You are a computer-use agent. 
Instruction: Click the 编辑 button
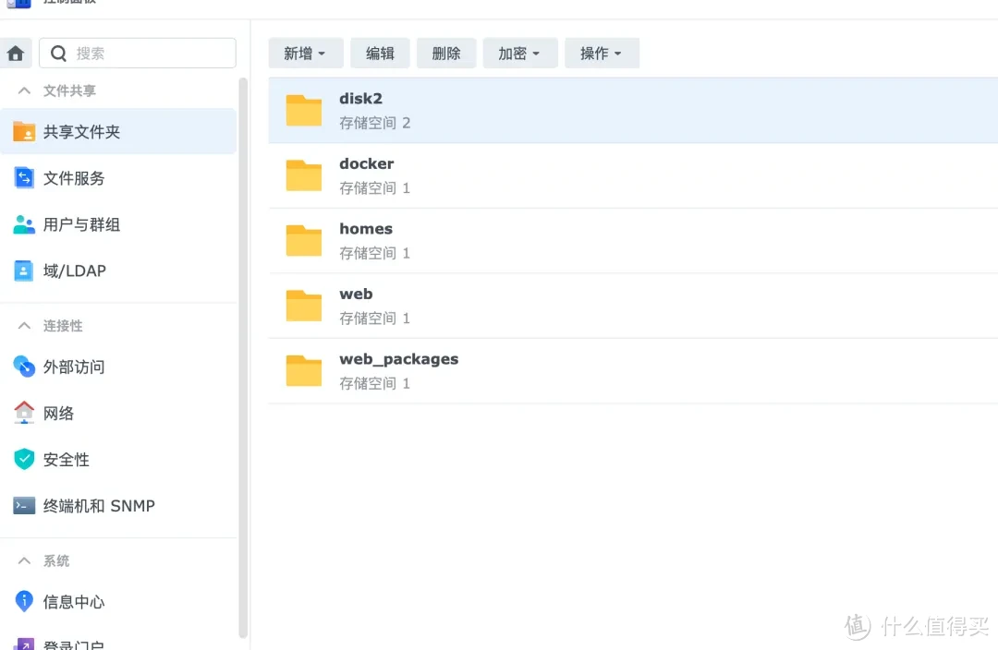tap(380, 53)
